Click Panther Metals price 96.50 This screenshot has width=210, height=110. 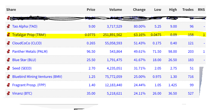[91, 51]
